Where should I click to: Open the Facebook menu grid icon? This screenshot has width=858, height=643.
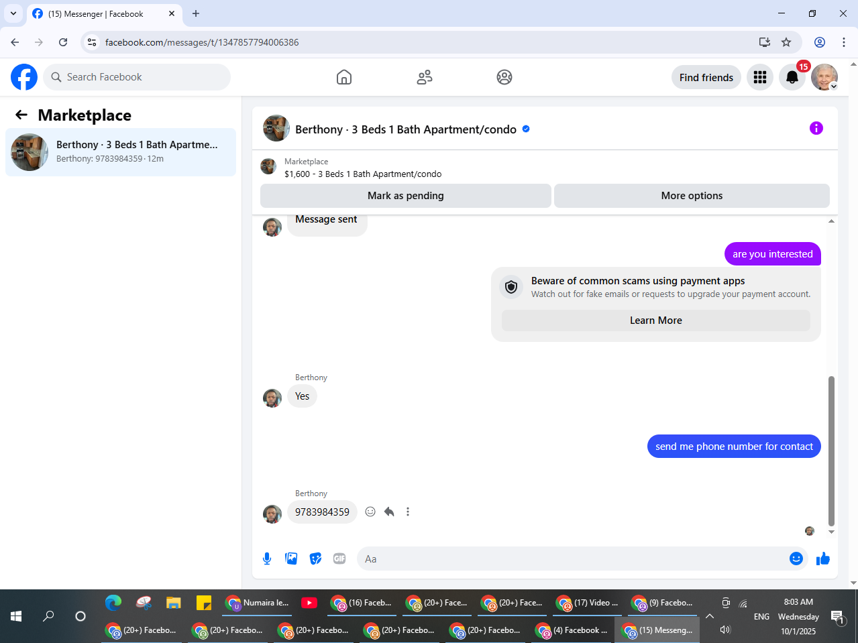(760, 77)
